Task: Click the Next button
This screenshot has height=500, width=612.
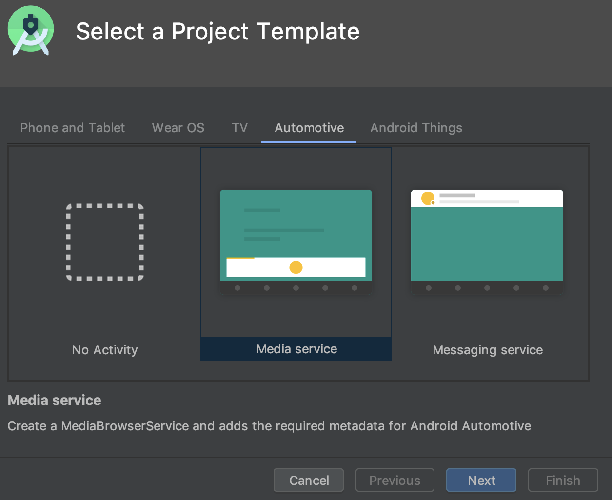Action: (481, 480)
